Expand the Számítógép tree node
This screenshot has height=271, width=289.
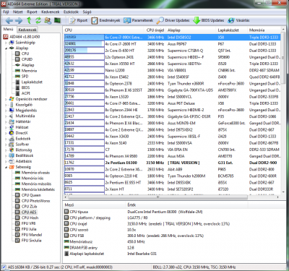pyautogui.click(x=6, y=43)
